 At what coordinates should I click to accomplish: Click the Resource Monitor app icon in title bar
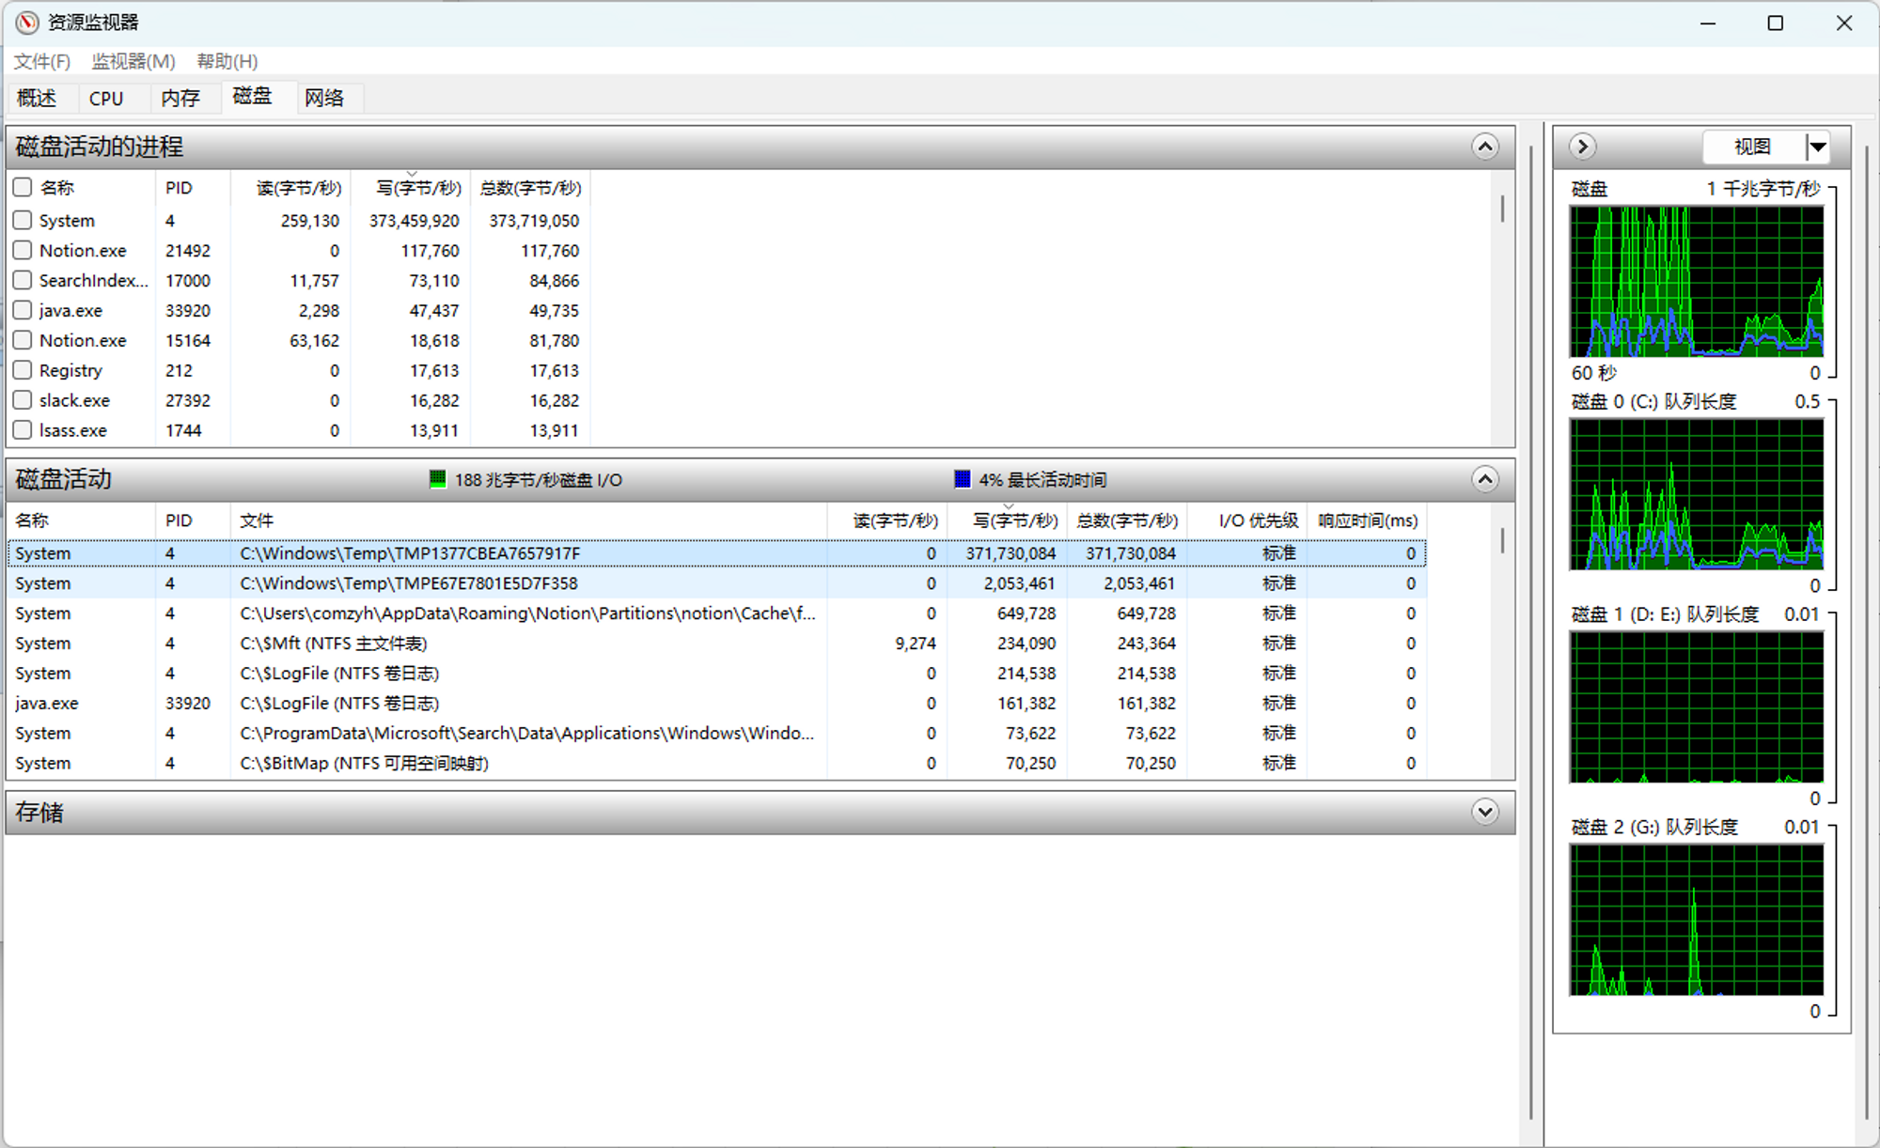pyautogui.click(x=26, y=23)
